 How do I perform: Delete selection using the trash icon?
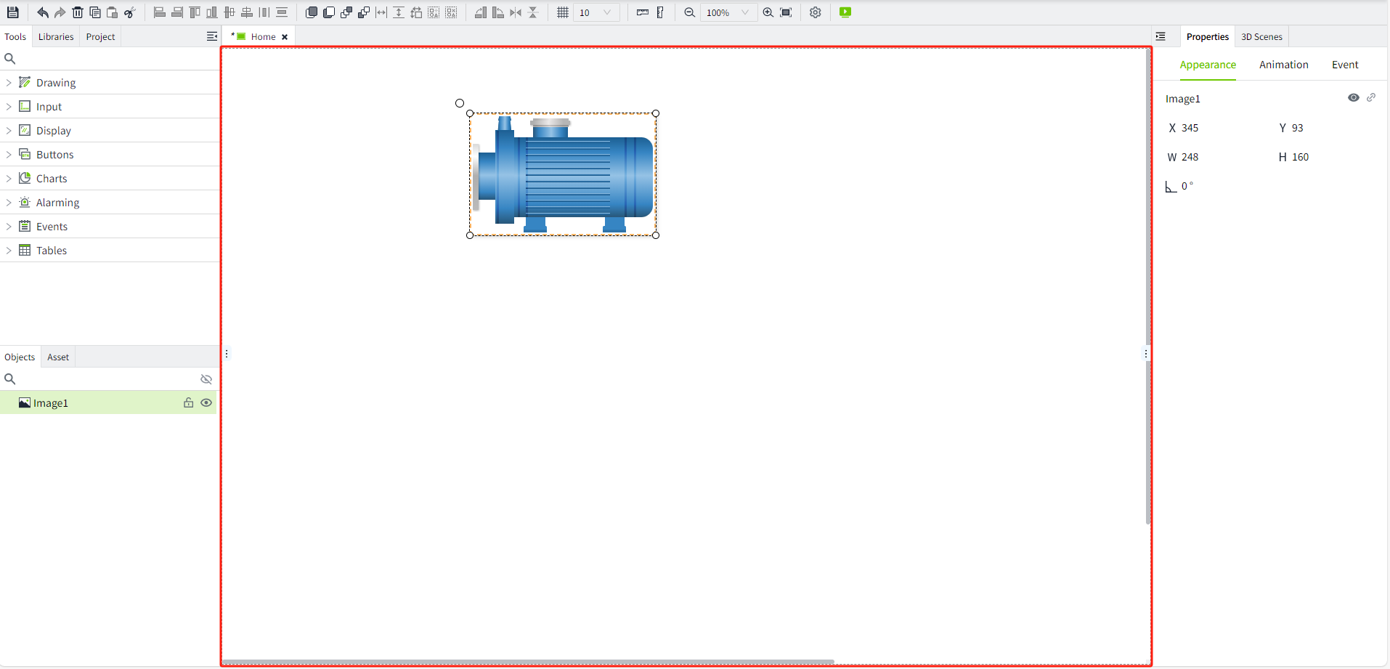[78, 12]
